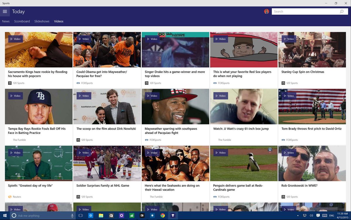351x220 pixels.
Task: Open Microsoft Edge from the taskbar
Action: [91, 216]
